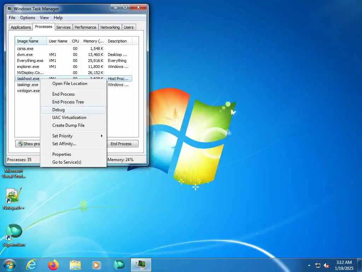362x272 pixels.
Task: Click the network tray icon
Action: click(318, 266)
